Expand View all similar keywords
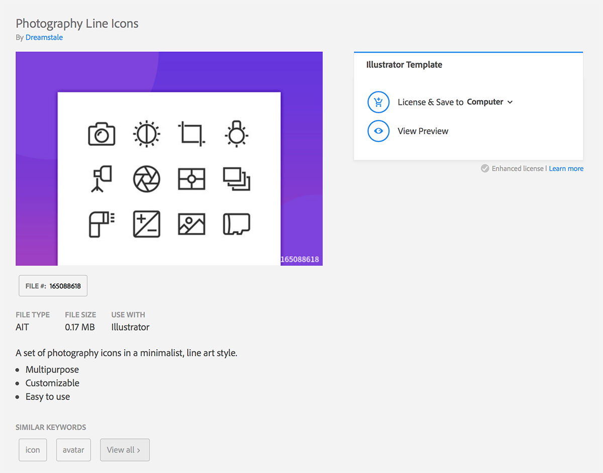 click(x=125, y=450)
